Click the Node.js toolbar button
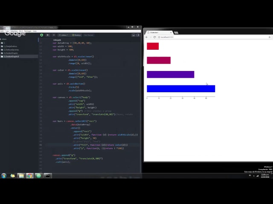Screen dimensions: 273x204 76,35
